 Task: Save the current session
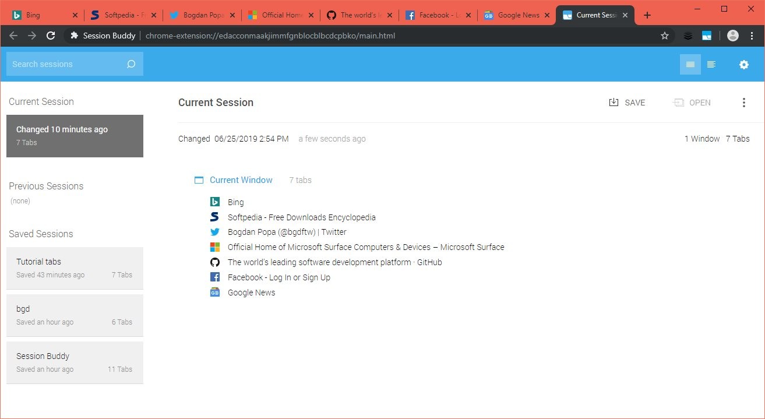click(x=627, y=103)
